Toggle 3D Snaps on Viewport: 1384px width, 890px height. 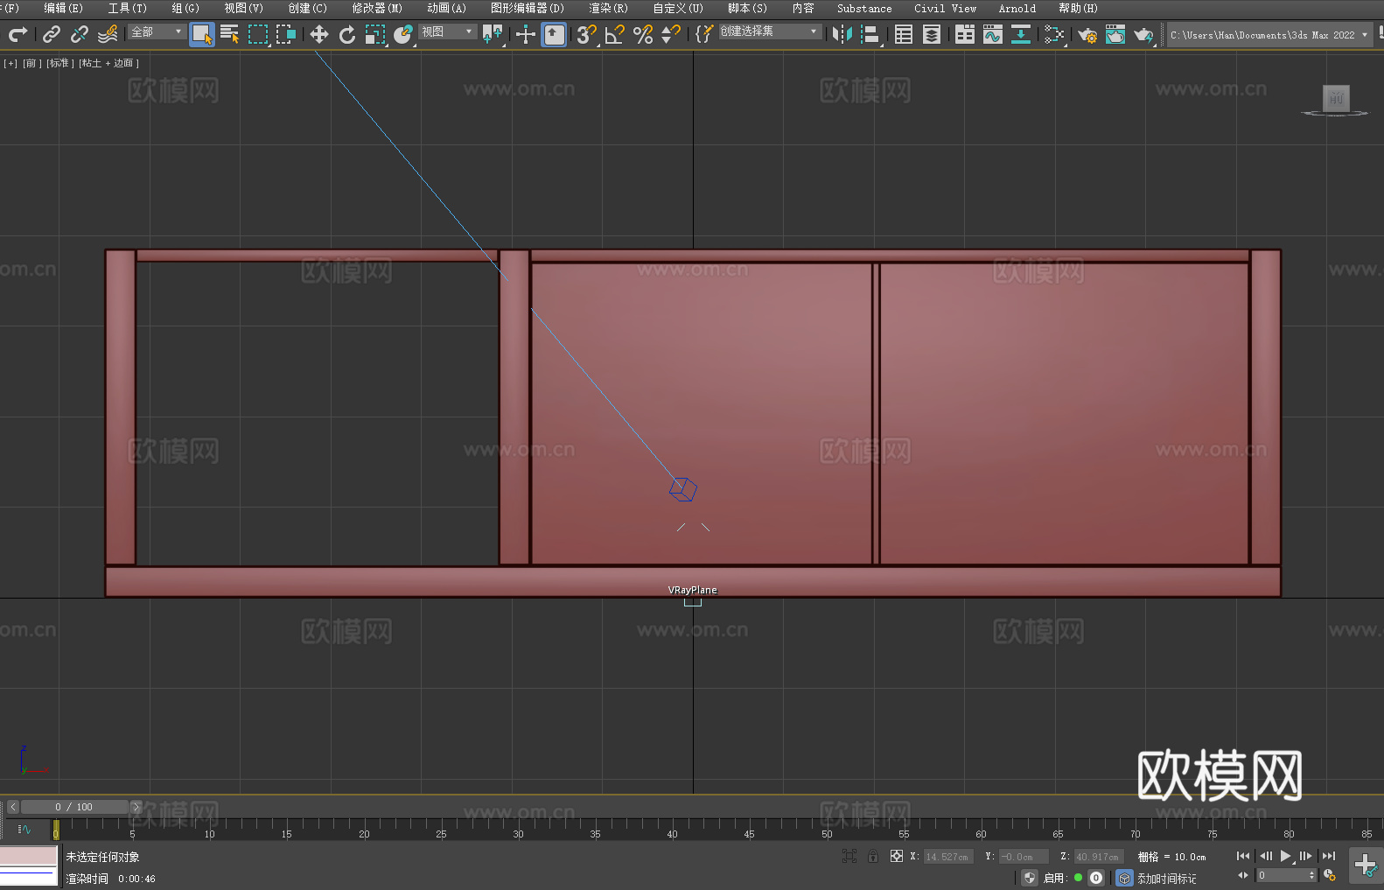[587, 34]
